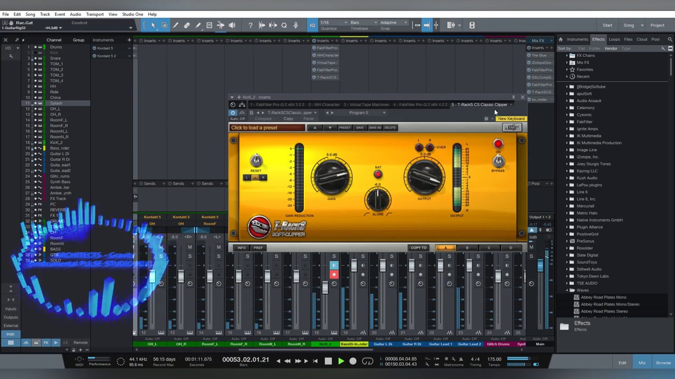Click the Copy button under plugin header
The height and width of the screenshot is (379, 675).
click(288, 119)
